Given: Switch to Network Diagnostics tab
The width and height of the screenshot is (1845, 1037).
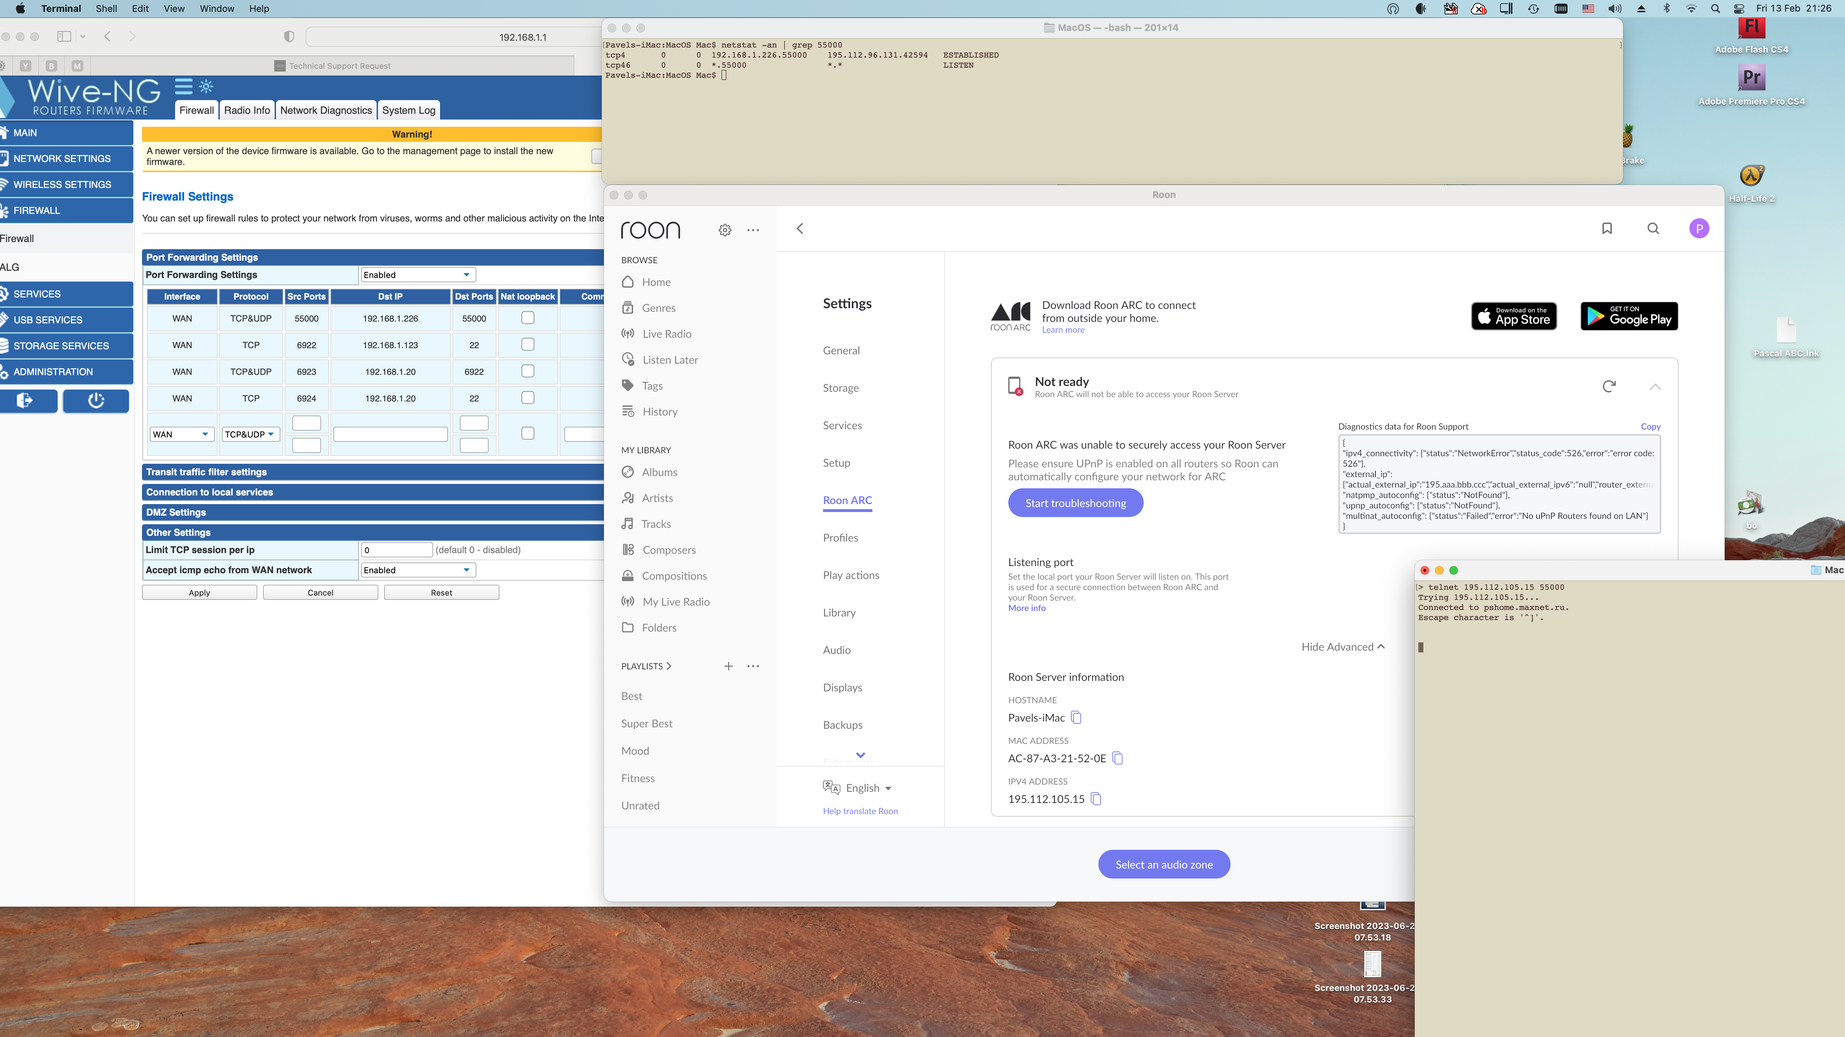Looking at the screenshot, I should coord(326,110).
